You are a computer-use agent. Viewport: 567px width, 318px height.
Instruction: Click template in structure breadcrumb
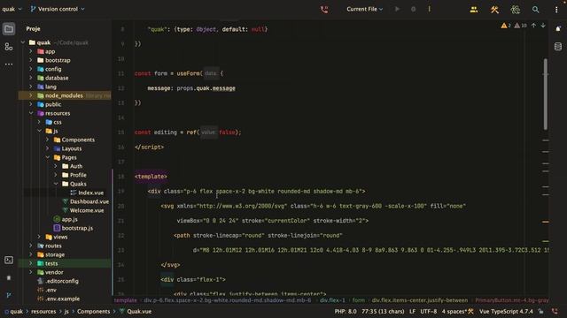tap(126, 300)
